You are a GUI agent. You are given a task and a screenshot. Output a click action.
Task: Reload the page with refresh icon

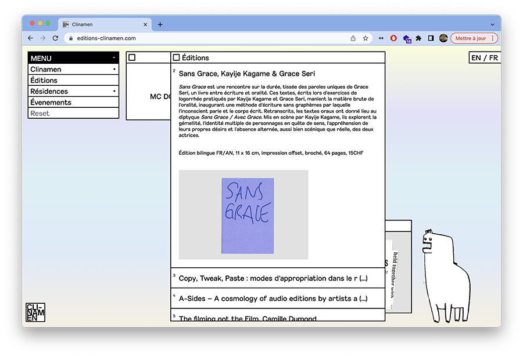(x=55, y=38)
